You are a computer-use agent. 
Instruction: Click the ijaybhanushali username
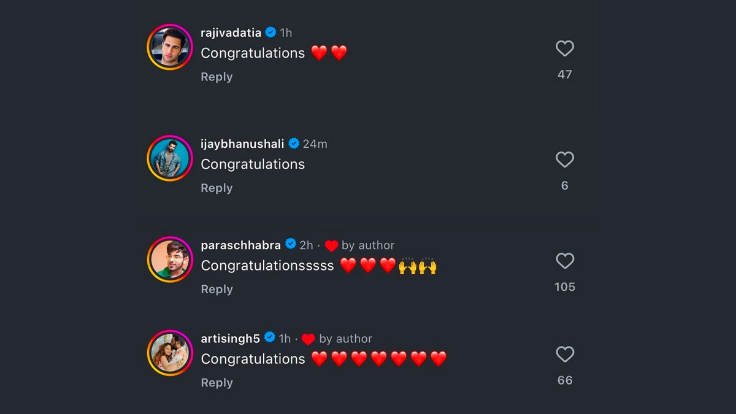click(242, 144)
